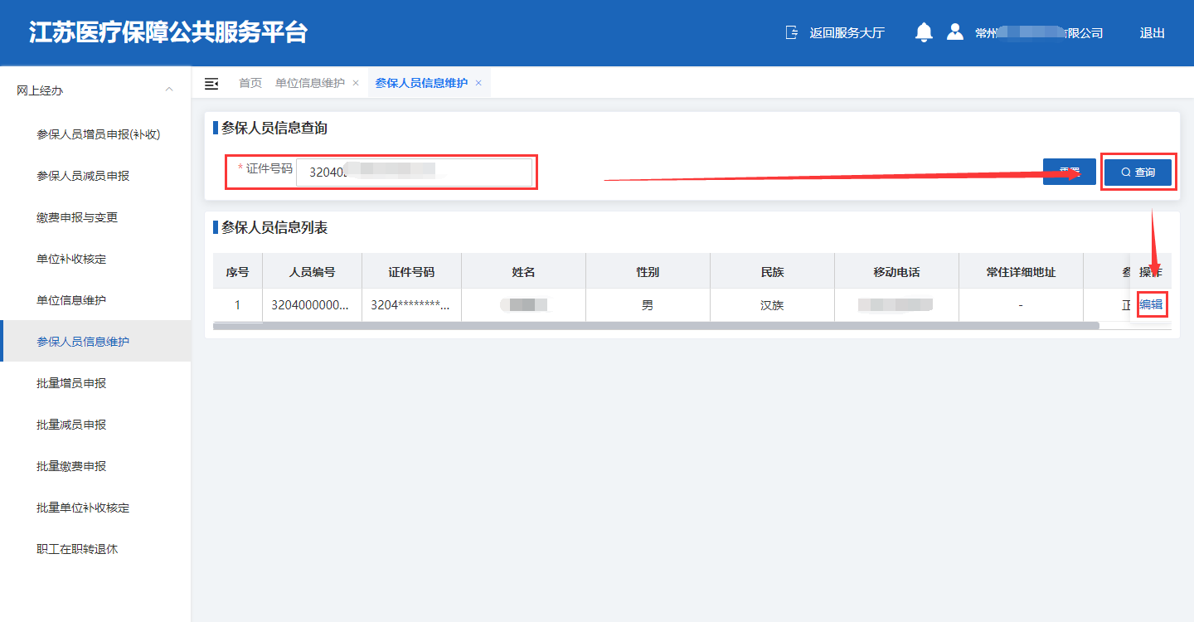This screenshot has width=1194, height=622.
Task: Open 参保人员减员申报 in the sidebar
Action: tap(83, 176)
